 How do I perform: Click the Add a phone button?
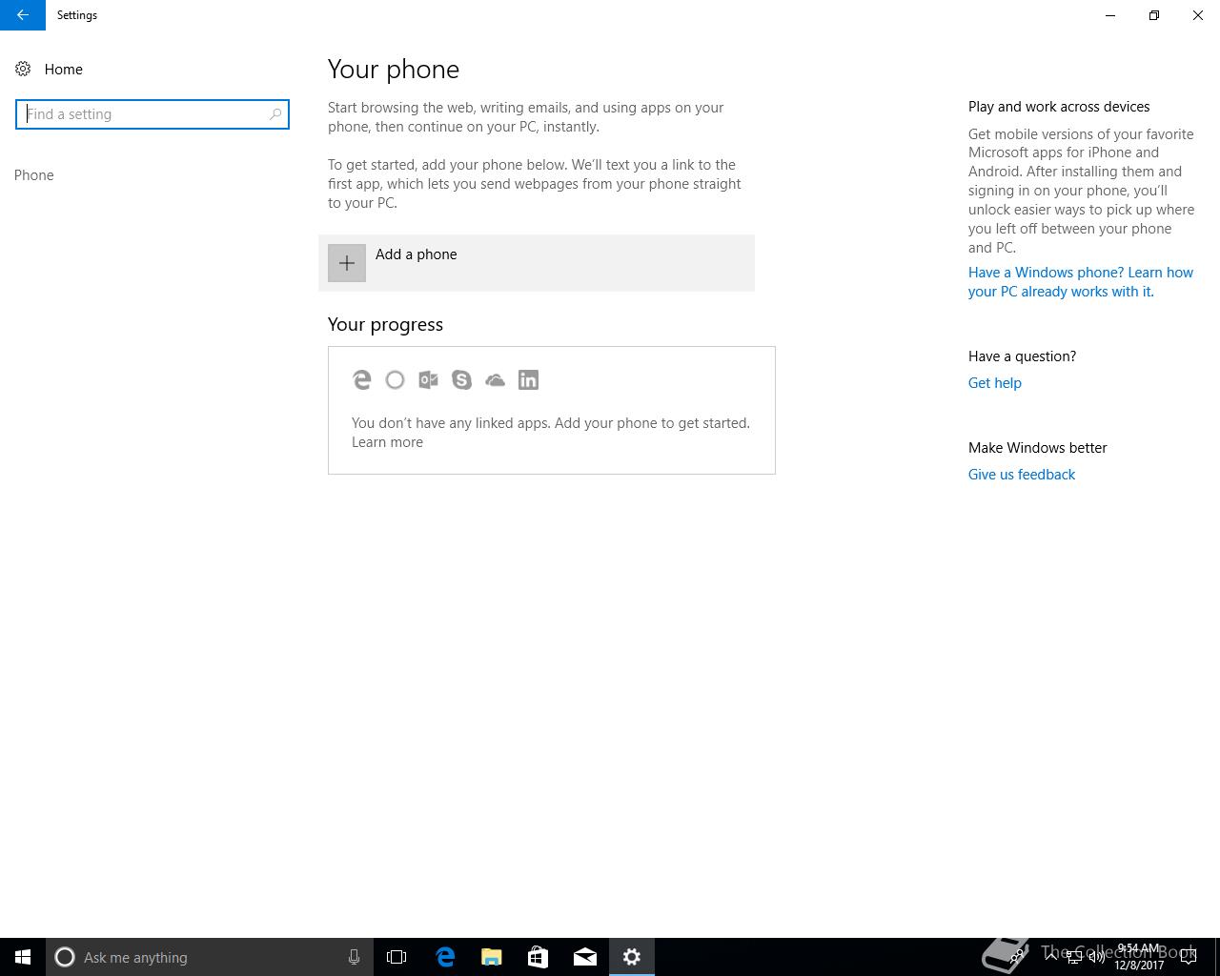(x=537, y=263)
